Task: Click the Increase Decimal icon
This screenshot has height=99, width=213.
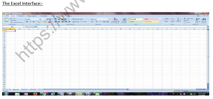Action: (x=104, y=22)
